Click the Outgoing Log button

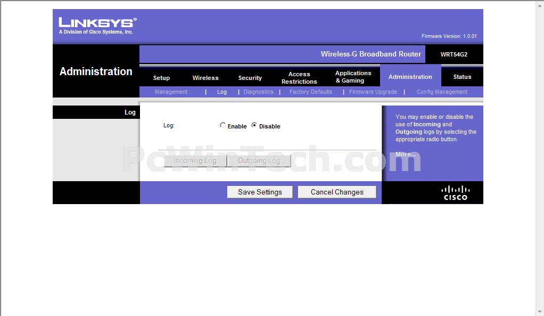259,161
